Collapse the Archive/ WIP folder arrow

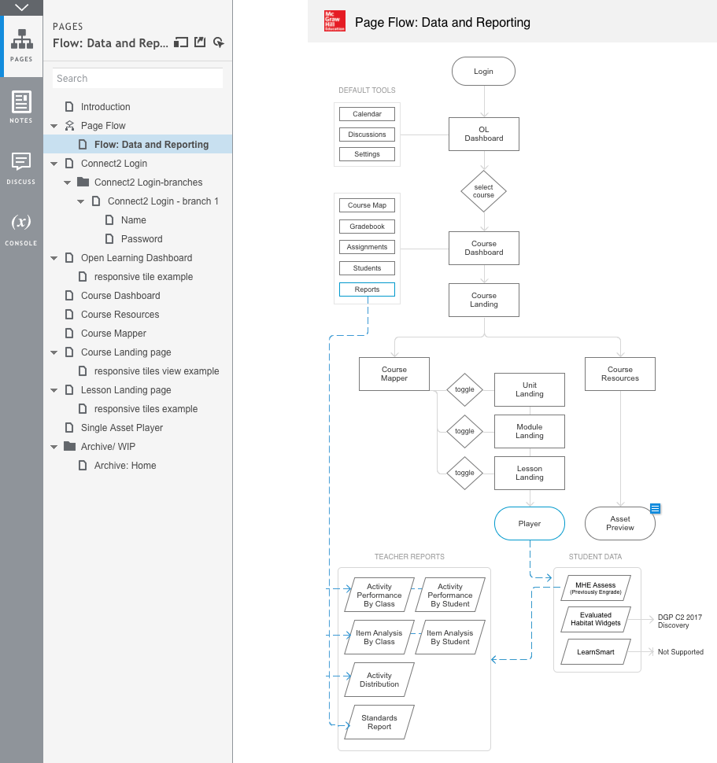[54, 448]
